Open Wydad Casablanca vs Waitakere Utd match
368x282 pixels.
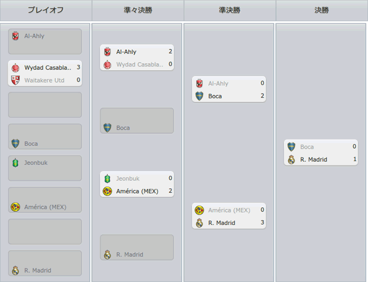pyautogui.click(x=45, y=74)
